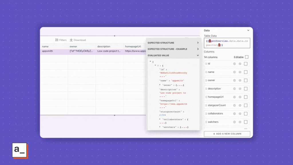Open settings gear for watchers column
The image size is (293, 165).
(234, 122)
